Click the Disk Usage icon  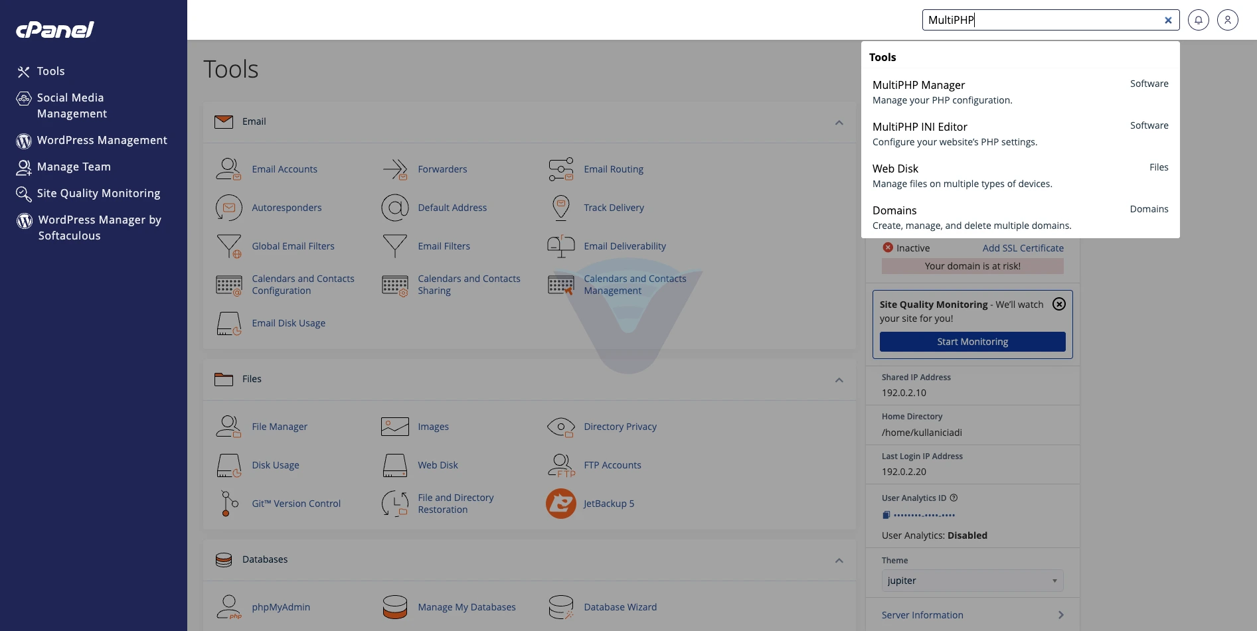(x=228, y=465)
